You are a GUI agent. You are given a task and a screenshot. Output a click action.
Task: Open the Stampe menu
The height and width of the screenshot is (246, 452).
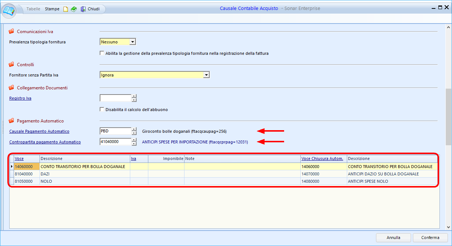(x=52, y=9)
